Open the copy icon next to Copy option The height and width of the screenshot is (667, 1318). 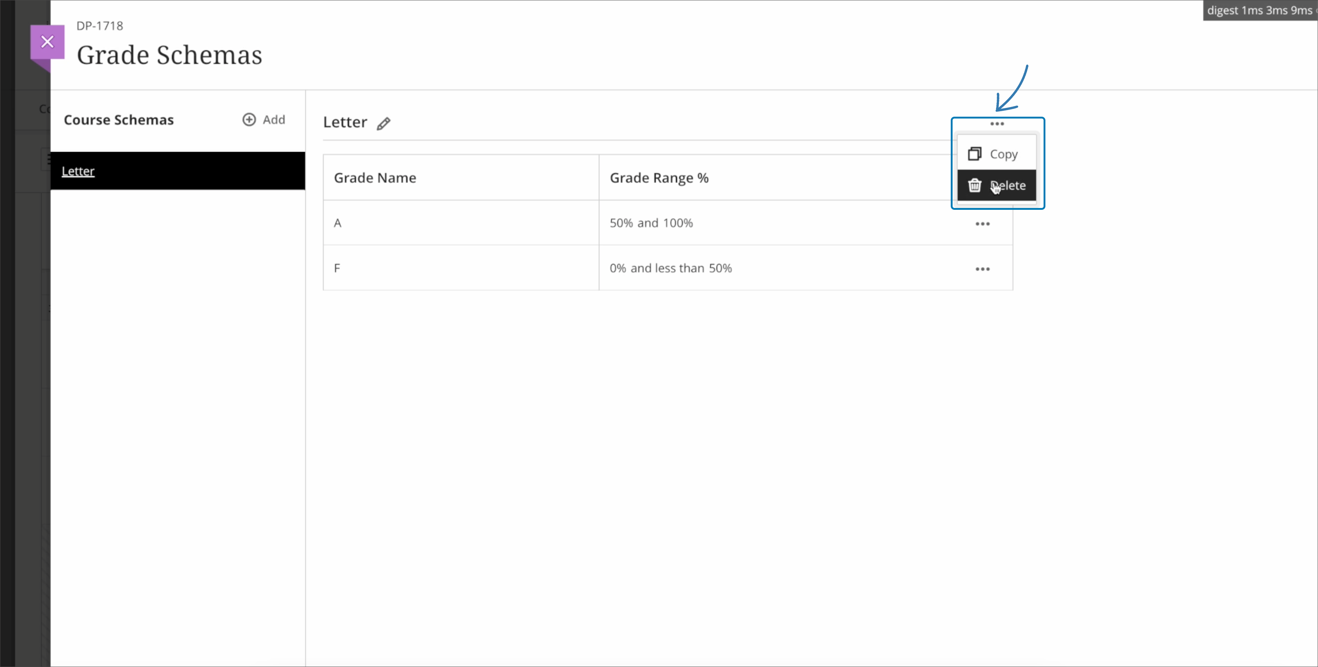coord(975,153)
